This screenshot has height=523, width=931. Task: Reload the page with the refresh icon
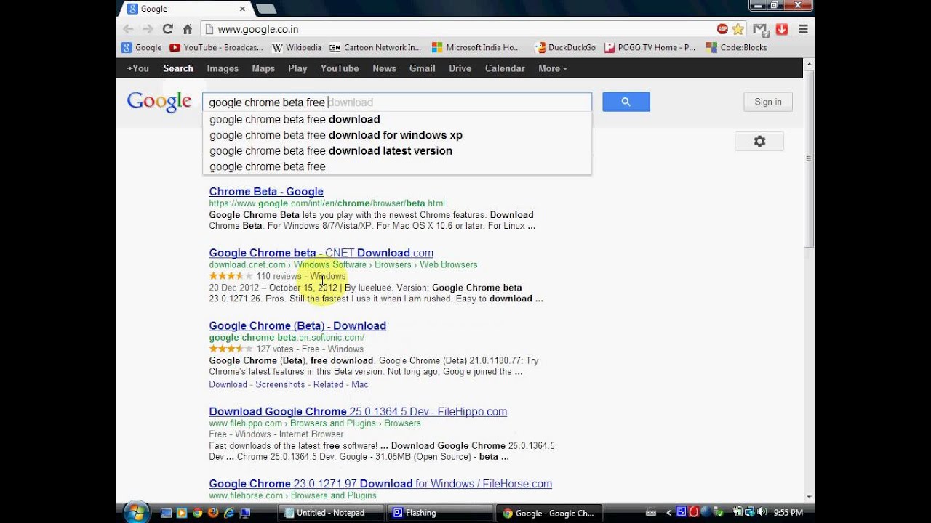168,29
